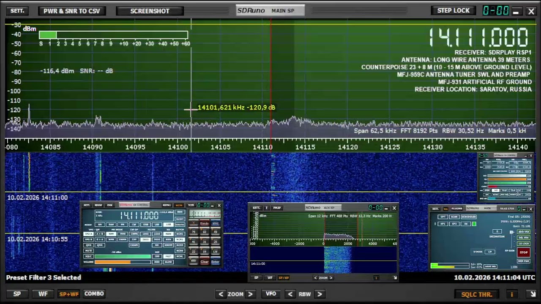This screenshot has height=304, width=541.
Task: Adjust the green squelch level slider
Action: tap(123, 256)
